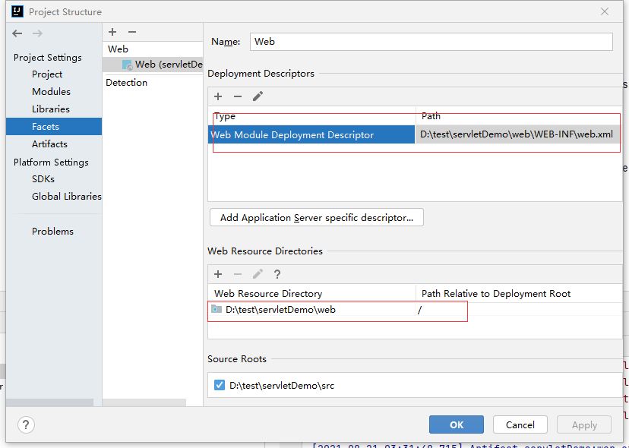This screenshot has width=629, height=448.
Task: Add a new facet with plus icon
Action: pos(112,32)
